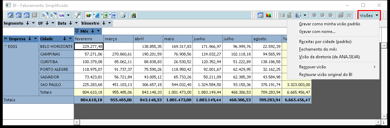
Task: Click the fevereiro column header
Action: pyautogui.click(x=88, y=39)
